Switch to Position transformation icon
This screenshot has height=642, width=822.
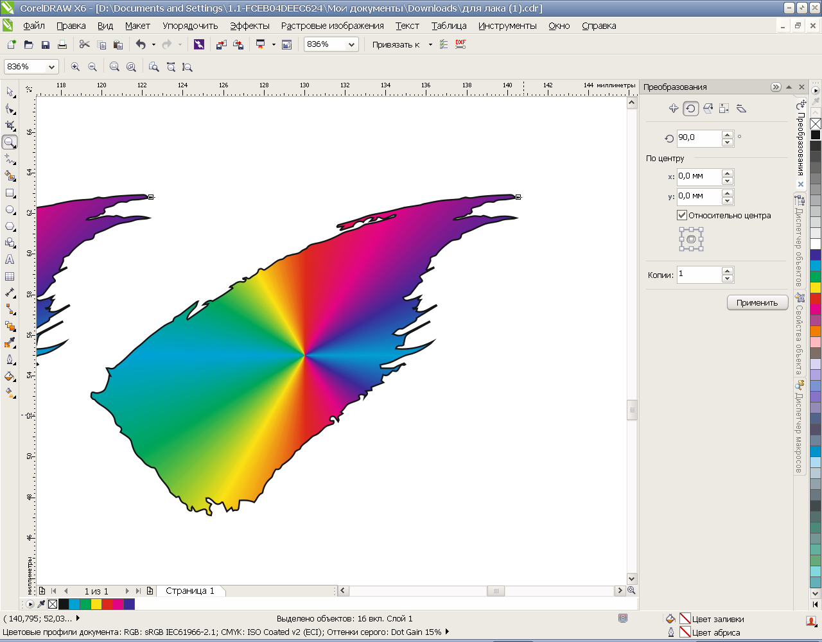673,108
